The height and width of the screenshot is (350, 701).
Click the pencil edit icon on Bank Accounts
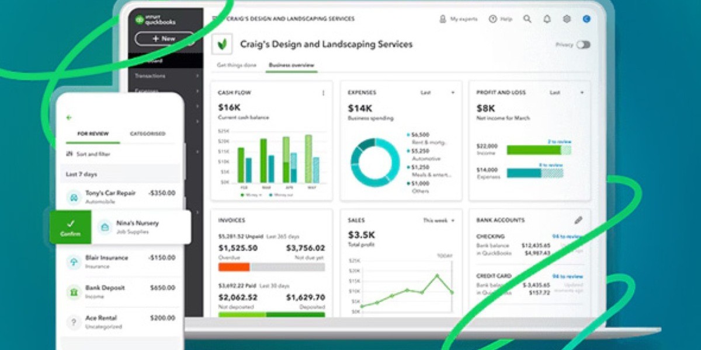coord(578,220)
